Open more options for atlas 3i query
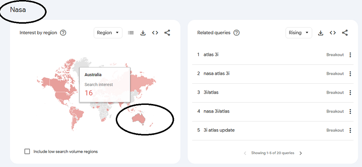Screen dimensions: 362x167 tap(350, 55)
